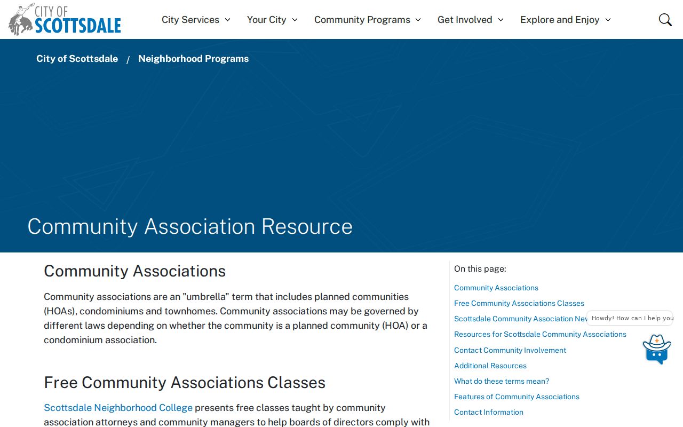
Task: Click the Community Associations main heading
Action: coord(134,271)
